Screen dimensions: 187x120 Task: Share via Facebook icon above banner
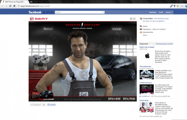coord(131,19)
